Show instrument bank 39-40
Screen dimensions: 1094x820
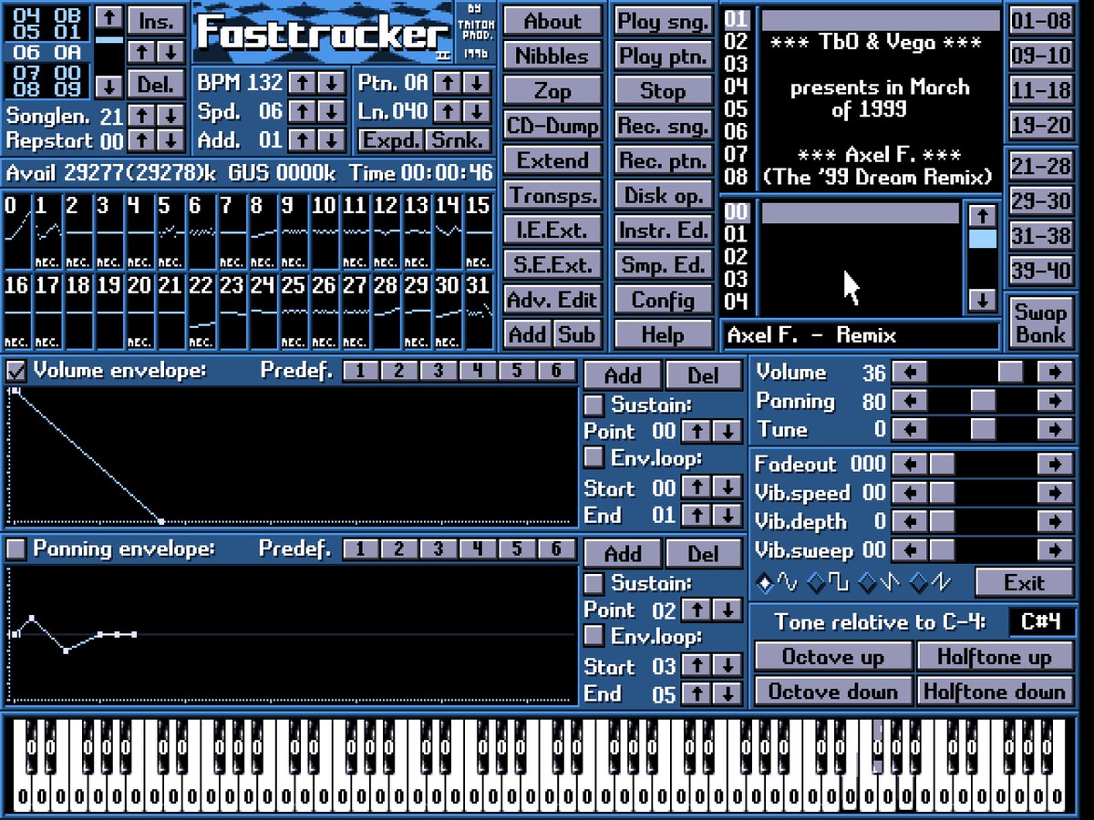pyautogui.click(x=1041, y=271)
